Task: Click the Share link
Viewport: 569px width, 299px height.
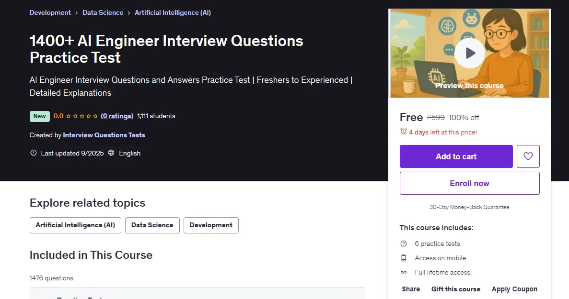Action: (x=411, y=289)
